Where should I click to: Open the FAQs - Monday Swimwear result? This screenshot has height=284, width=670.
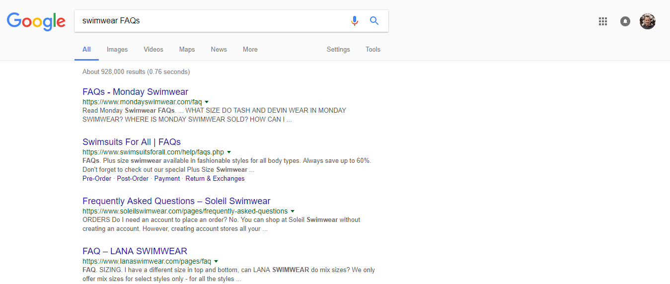135,92
